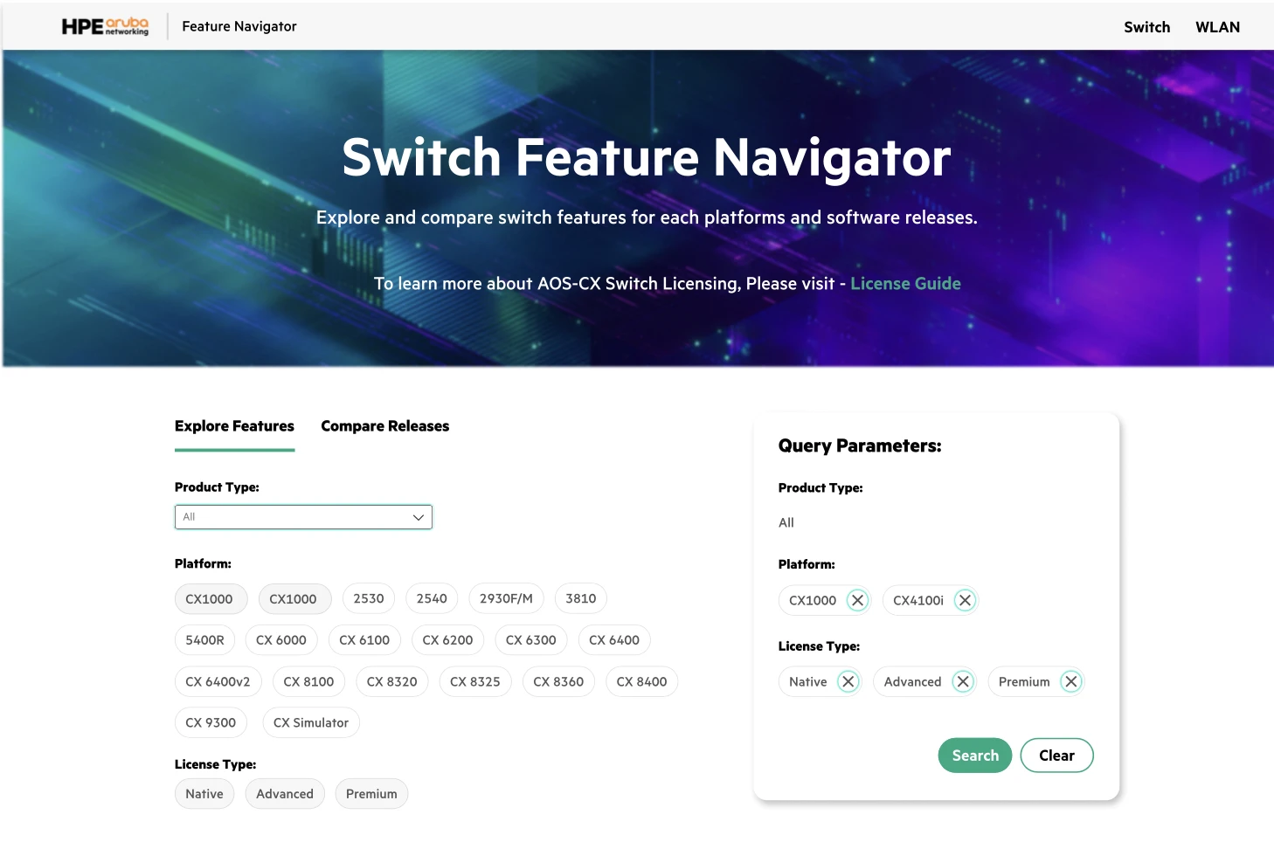
Task: Select the CX 8400 platform chip
Action: (x=641, y=681)
